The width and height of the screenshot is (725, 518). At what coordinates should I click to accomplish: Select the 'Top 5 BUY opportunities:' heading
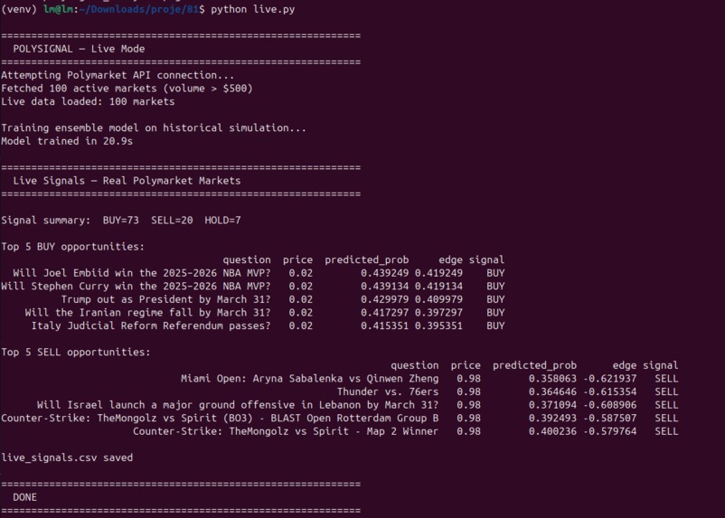(x=72, y=247)
